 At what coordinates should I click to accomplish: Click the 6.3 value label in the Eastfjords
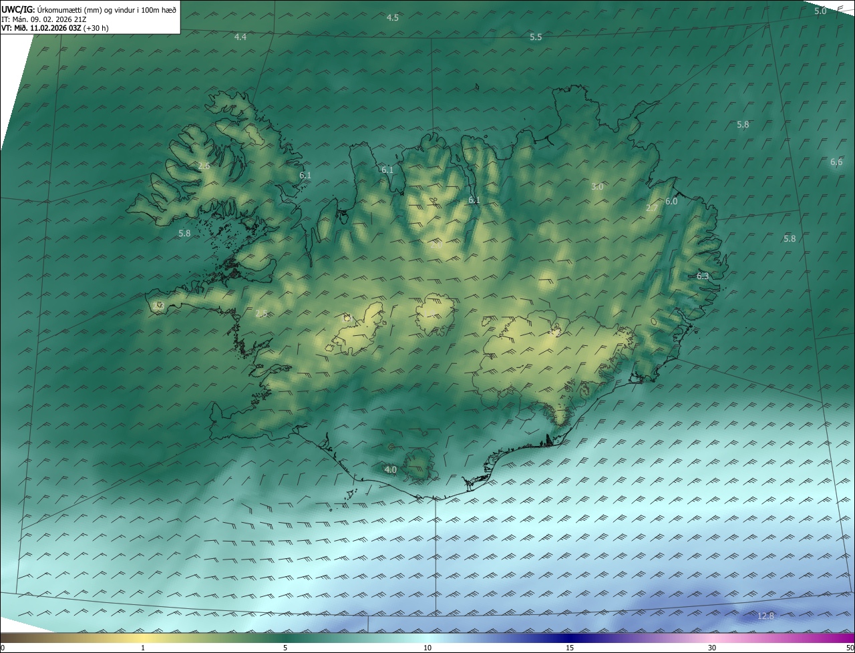703,276
